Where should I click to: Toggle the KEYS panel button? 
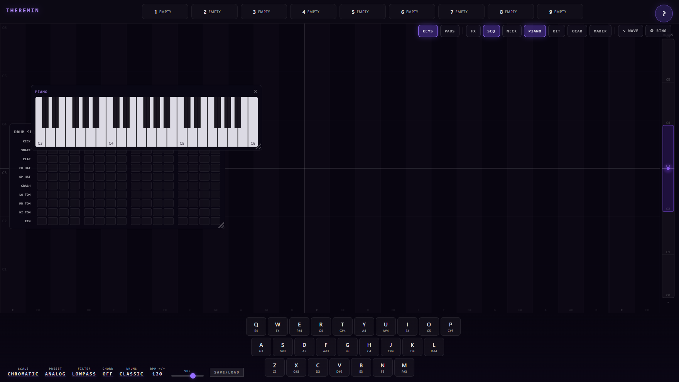point(428,31)
